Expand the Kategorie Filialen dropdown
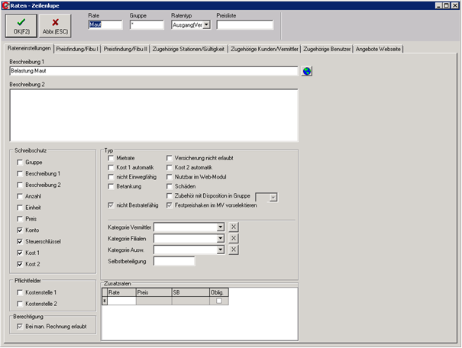 pos(220,238)
